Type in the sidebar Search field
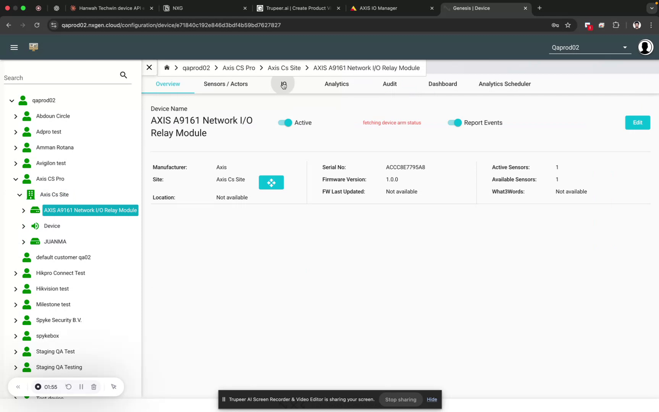The width and height of the screenshot is (659, 412). [x=57, y=77]
